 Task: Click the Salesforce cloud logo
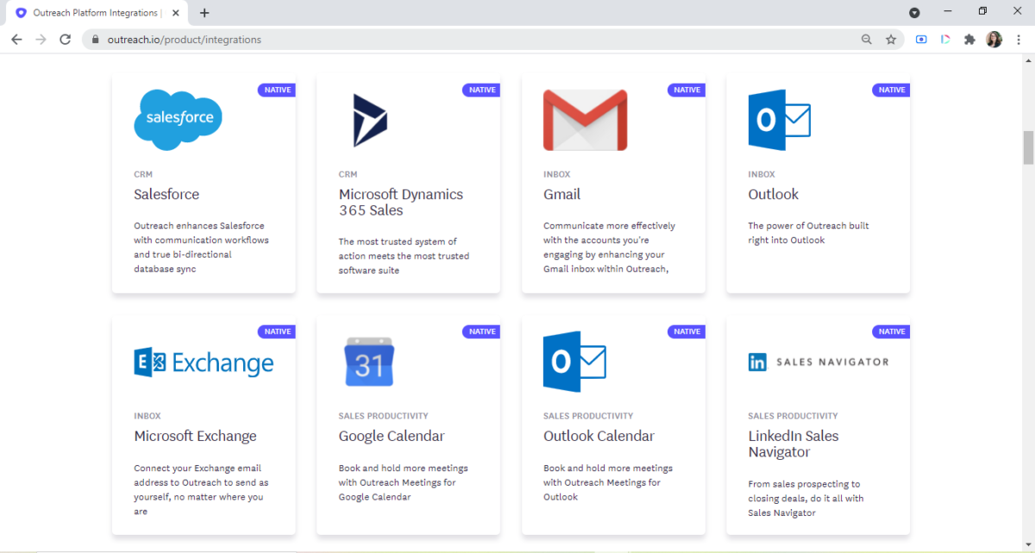point(178,119)
